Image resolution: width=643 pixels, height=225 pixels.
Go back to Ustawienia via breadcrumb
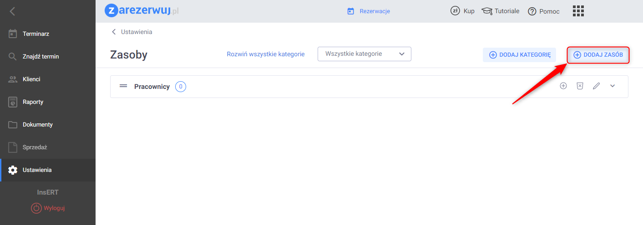[x=132, y=32]
